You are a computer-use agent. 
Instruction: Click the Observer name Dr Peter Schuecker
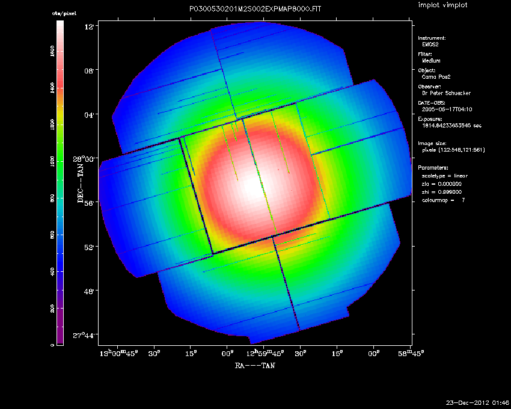445,93
